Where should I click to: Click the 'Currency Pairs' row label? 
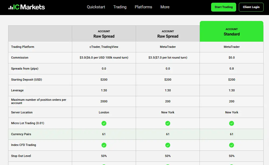pyautogui.click(x=21, y=134)
